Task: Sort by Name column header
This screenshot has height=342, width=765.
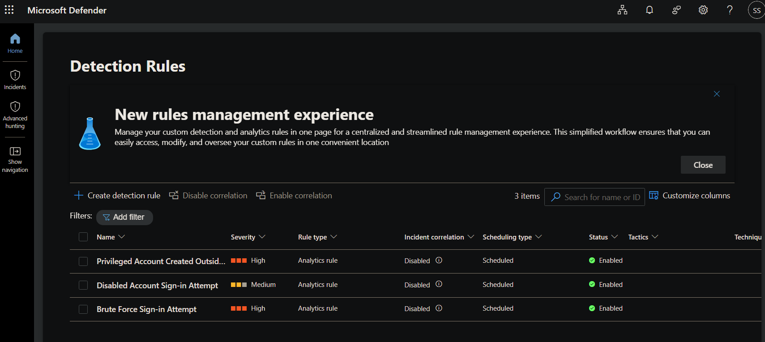Action: 111,237
